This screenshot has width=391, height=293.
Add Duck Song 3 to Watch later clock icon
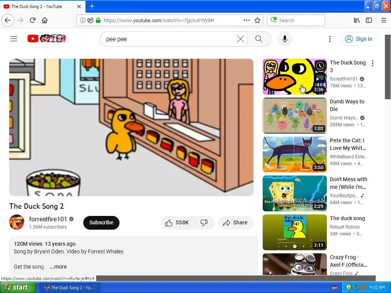[x=320, y=66]
